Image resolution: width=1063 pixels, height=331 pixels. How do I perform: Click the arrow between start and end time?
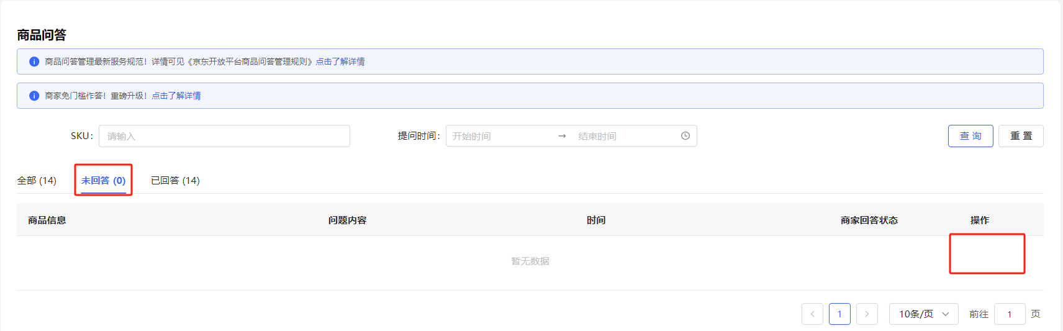(x=562, y=136)
